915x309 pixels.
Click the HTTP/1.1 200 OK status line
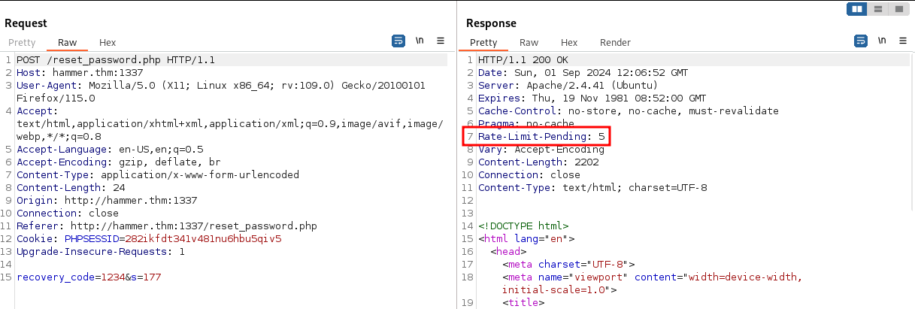click(x=520, y=60)
